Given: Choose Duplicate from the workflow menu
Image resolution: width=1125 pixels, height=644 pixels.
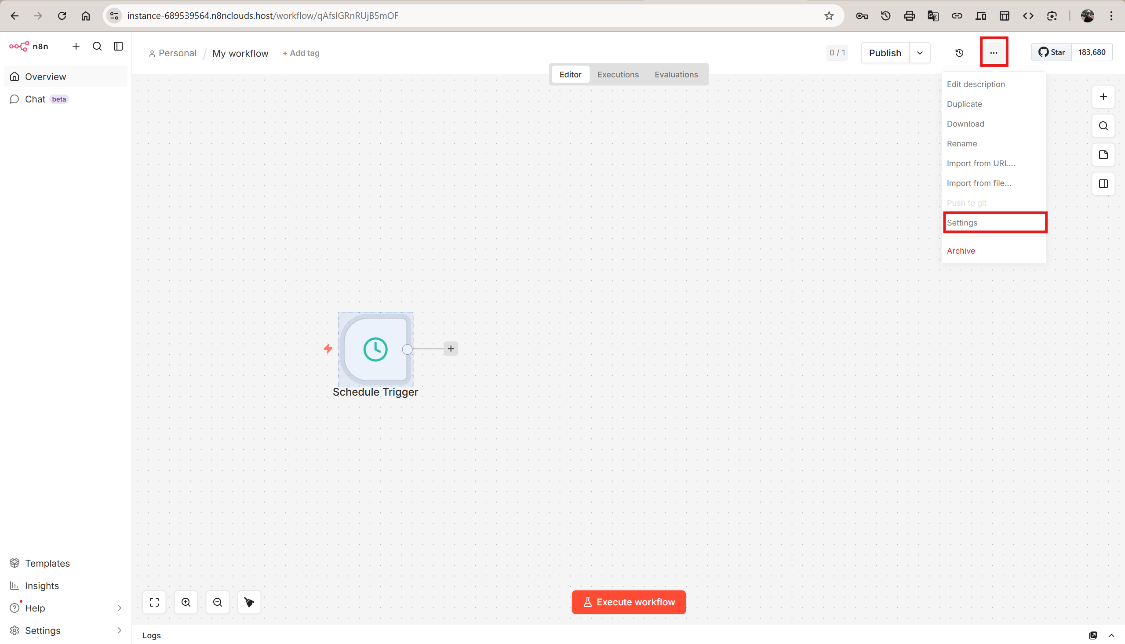Looking at the screenshot, I should pos(993,104).
